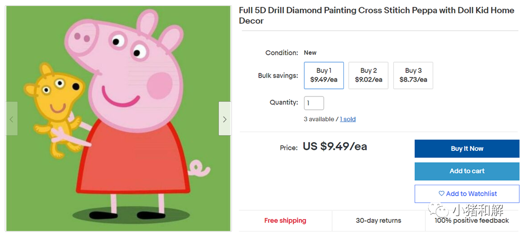
Task: Click the US $9.49/ea price text
Action: click(x=335, y=147)
